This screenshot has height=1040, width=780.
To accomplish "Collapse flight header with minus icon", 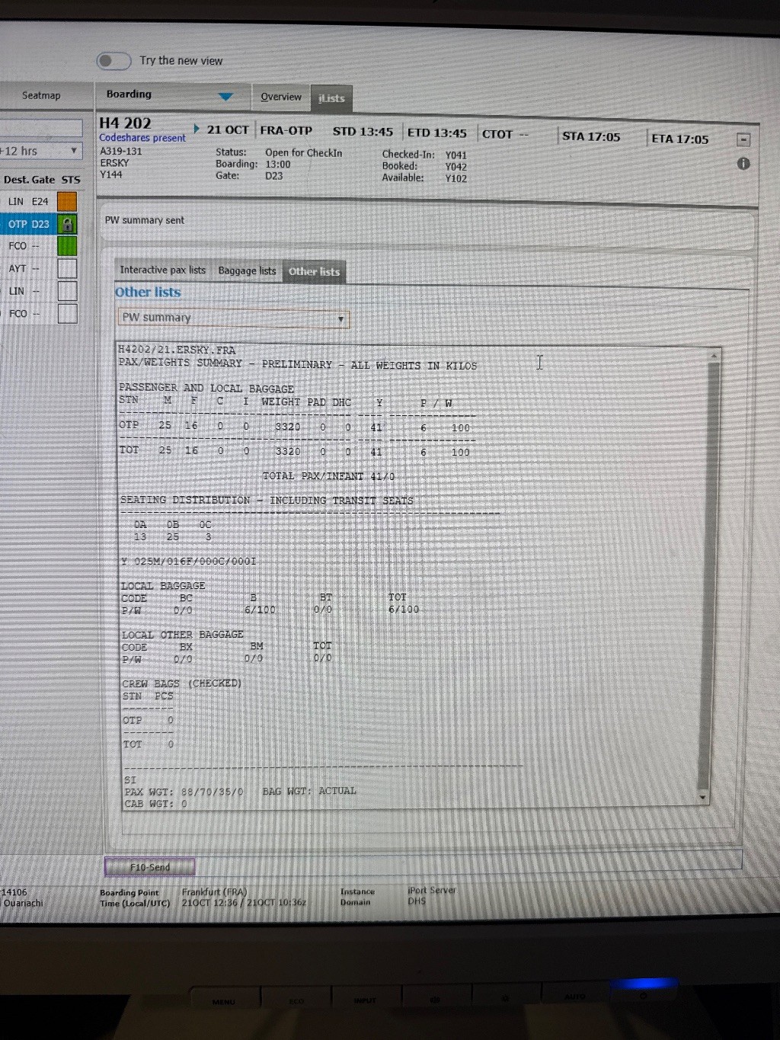I will click(743, 140).
